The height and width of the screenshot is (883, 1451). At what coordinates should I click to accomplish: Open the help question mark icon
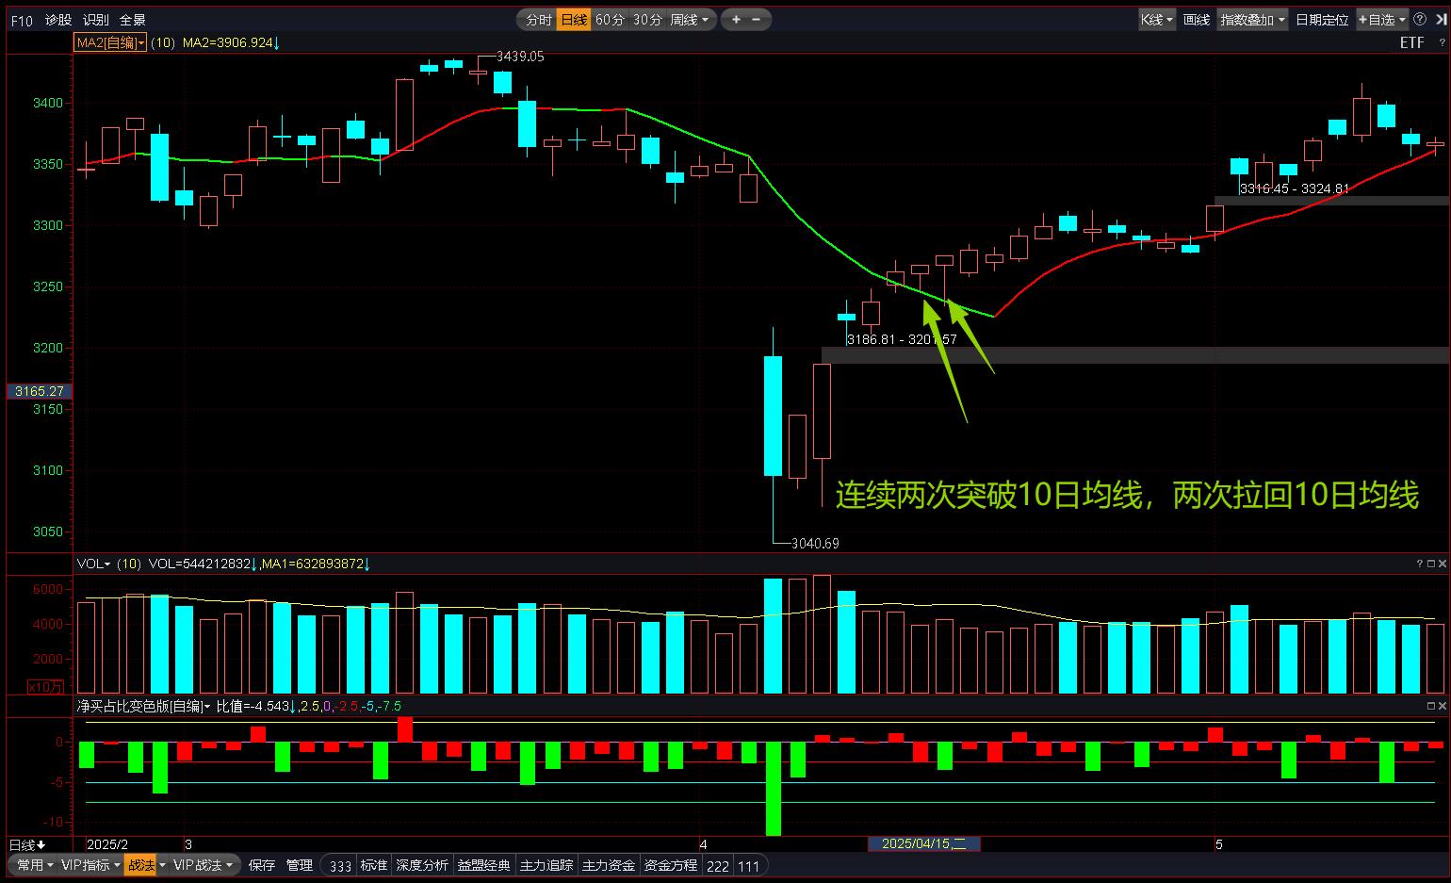coord(1420,19)
